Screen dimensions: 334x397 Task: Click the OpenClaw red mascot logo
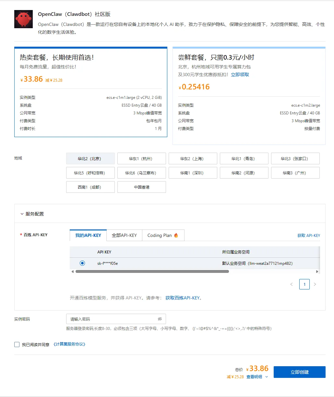[x=23, y=19]
